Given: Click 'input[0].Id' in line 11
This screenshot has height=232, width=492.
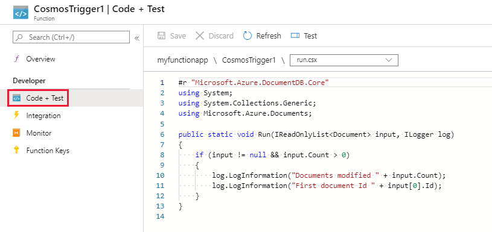Looking at the screenshot, I should tap(411, 186).
